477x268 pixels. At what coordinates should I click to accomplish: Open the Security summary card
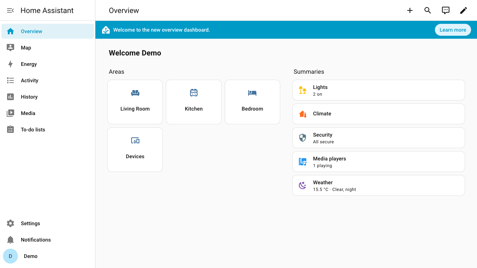point(379,138)
